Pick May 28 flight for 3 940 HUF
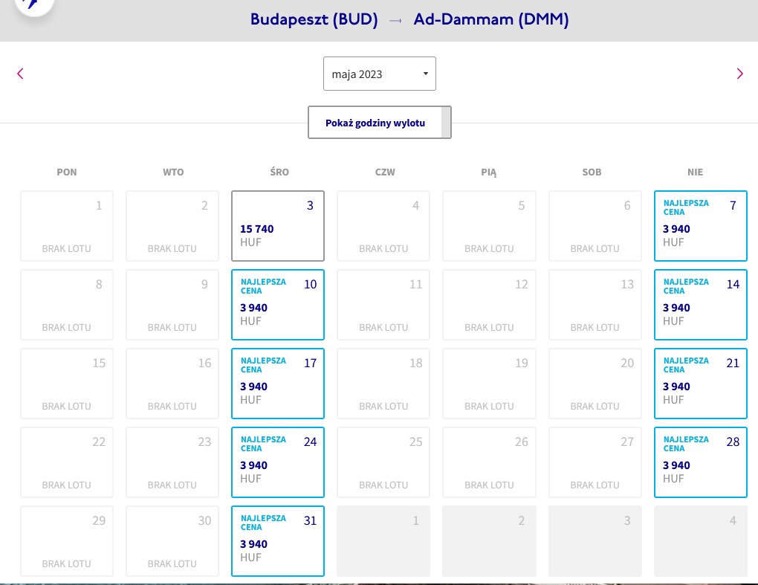758x585 pixels. coord(701,462)
